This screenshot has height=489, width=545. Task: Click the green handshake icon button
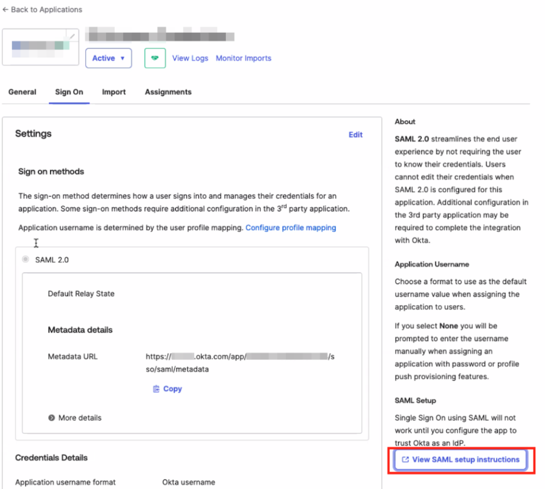click(x=155, y=58)
